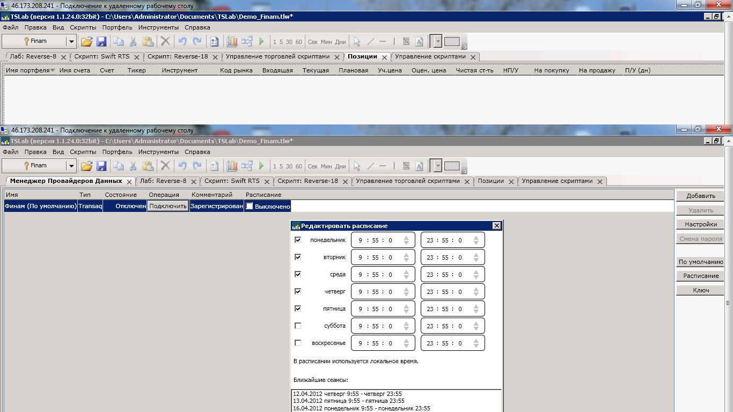Bar chart icon in lower TSLab window toolbar

click(232, 166)
